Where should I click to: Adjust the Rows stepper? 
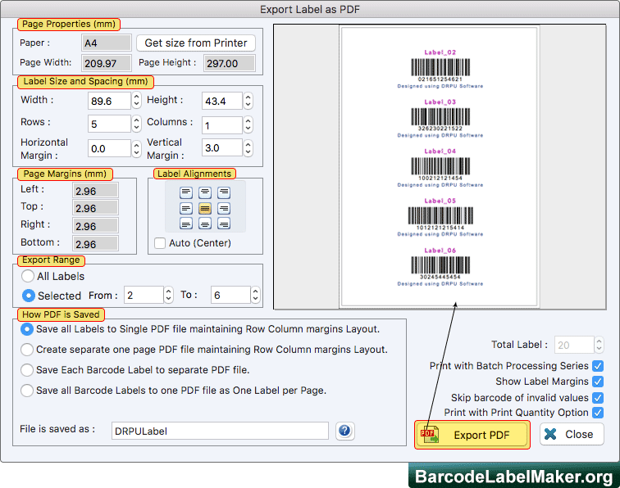click(x=136, y=124)
